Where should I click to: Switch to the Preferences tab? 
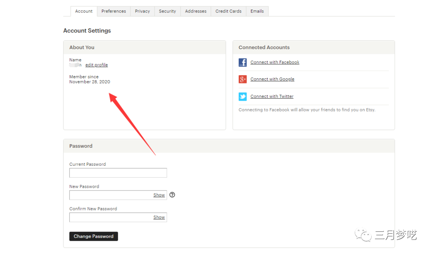[x=114, y=11]
